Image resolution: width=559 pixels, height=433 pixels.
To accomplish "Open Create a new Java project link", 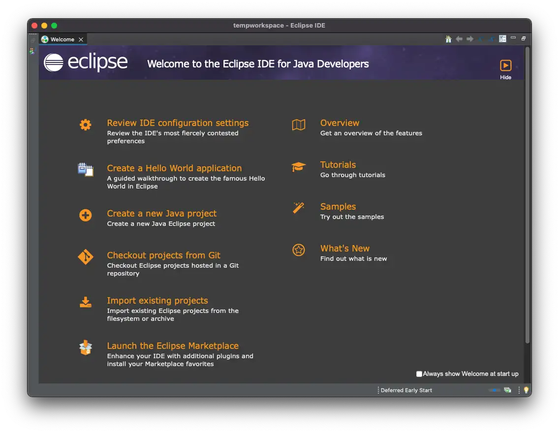I will [161, 214].
